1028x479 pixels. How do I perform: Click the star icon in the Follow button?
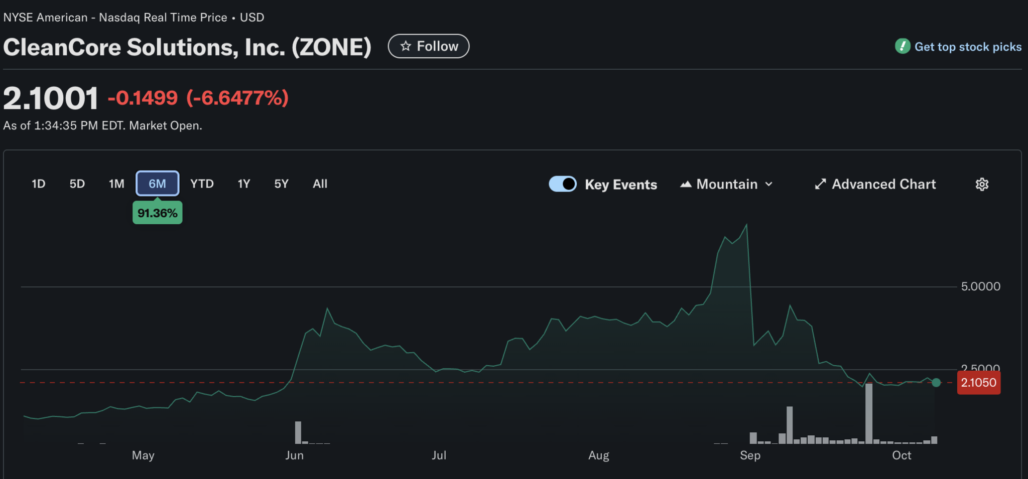(x=406, y=46)
